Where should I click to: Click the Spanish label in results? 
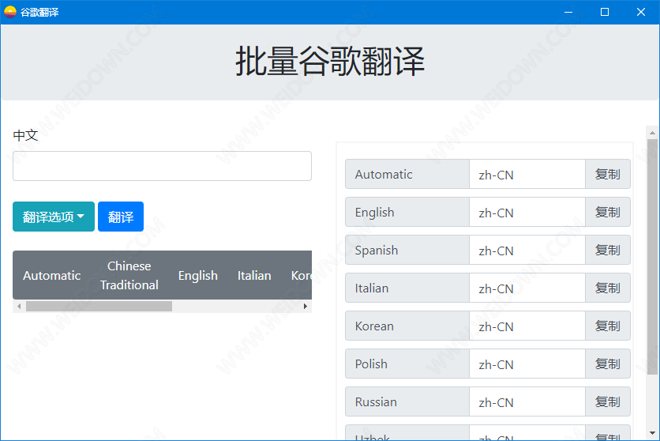tap(407, 250)
